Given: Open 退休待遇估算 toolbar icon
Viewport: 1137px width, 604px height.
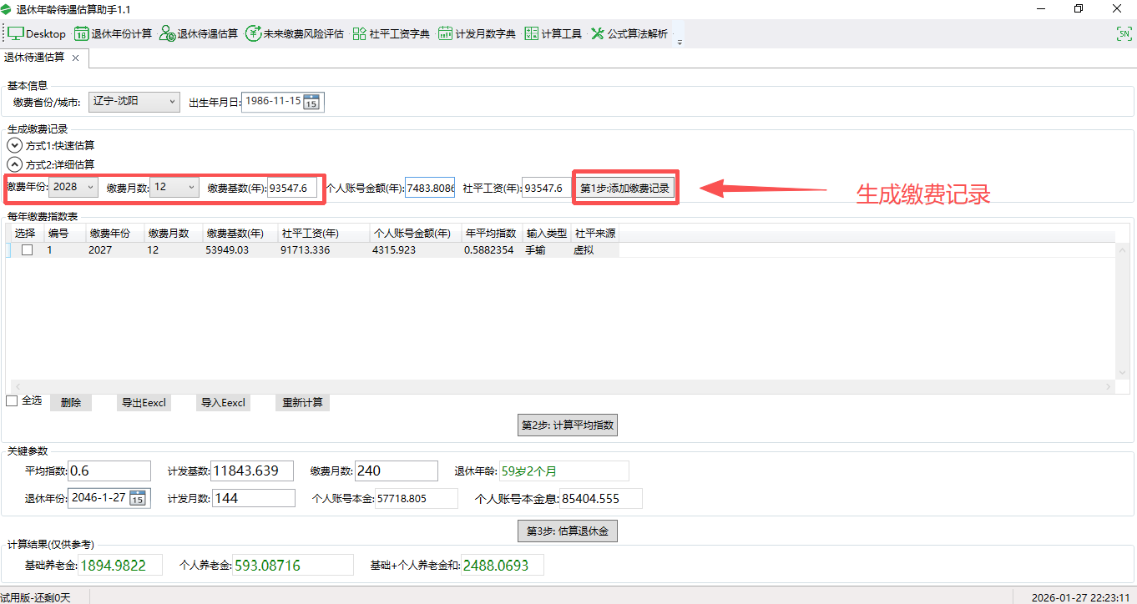Looking at the screenshot, I should pyautogui.click(x=167, y=34).
